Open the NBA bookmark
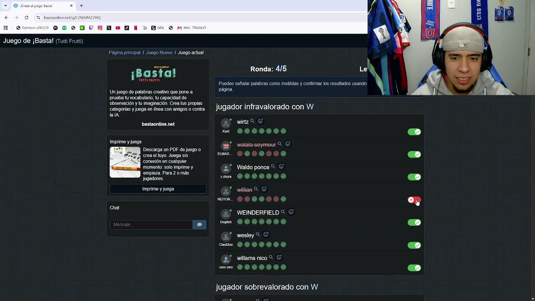The image size is (535, 301). [x=158, y=28]
